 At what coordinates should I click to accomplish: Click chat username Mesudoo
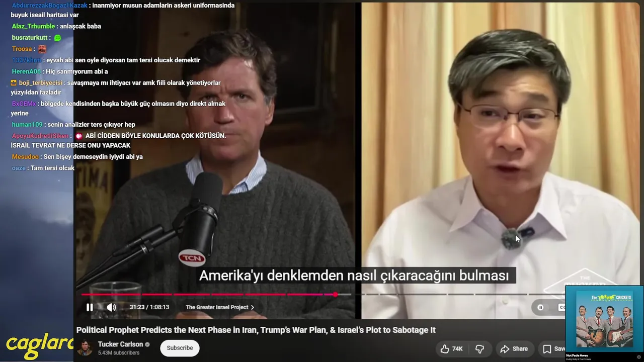tap(25, 157)
